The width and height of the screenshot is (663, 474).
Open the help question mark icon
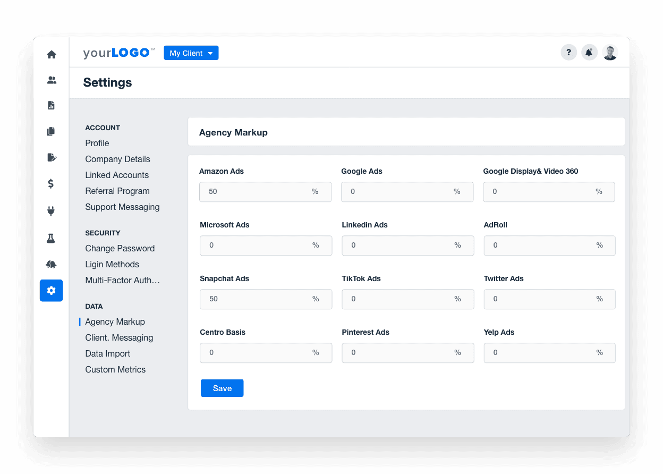568,52
